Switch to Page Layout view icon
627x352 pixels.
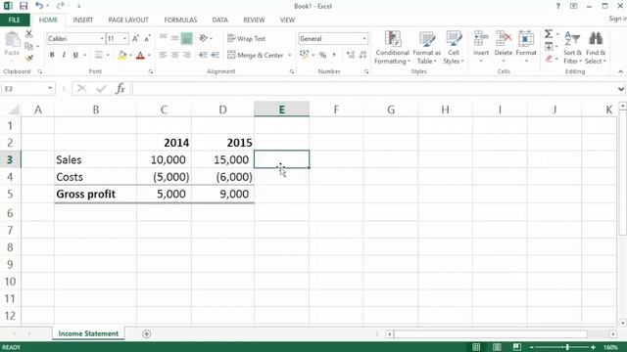coord(497,347)
